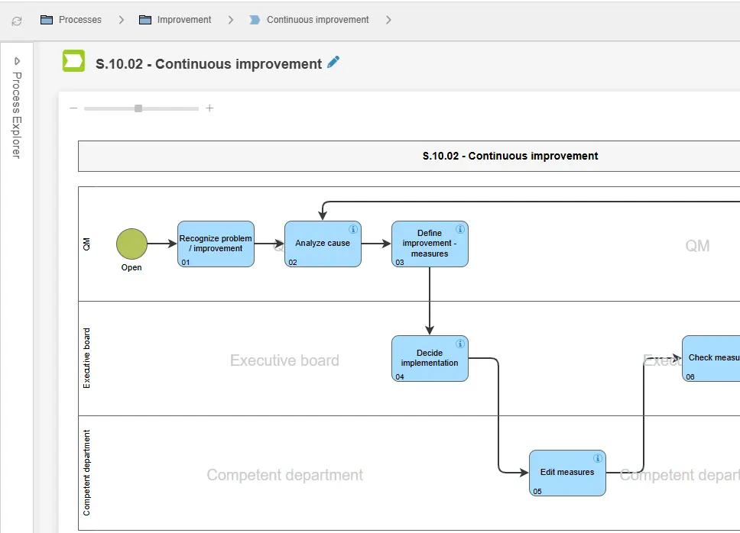This screenshot has height=533, width=740.
Task: Expand the breadcrumb arrow after Continuous improvement
Action: click(388, 19)
